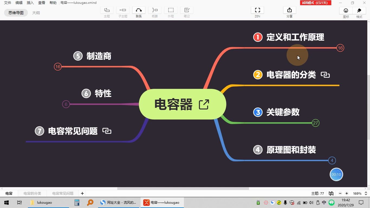Open the 编辑 menu
370x208 pixels.
point(19,3)
